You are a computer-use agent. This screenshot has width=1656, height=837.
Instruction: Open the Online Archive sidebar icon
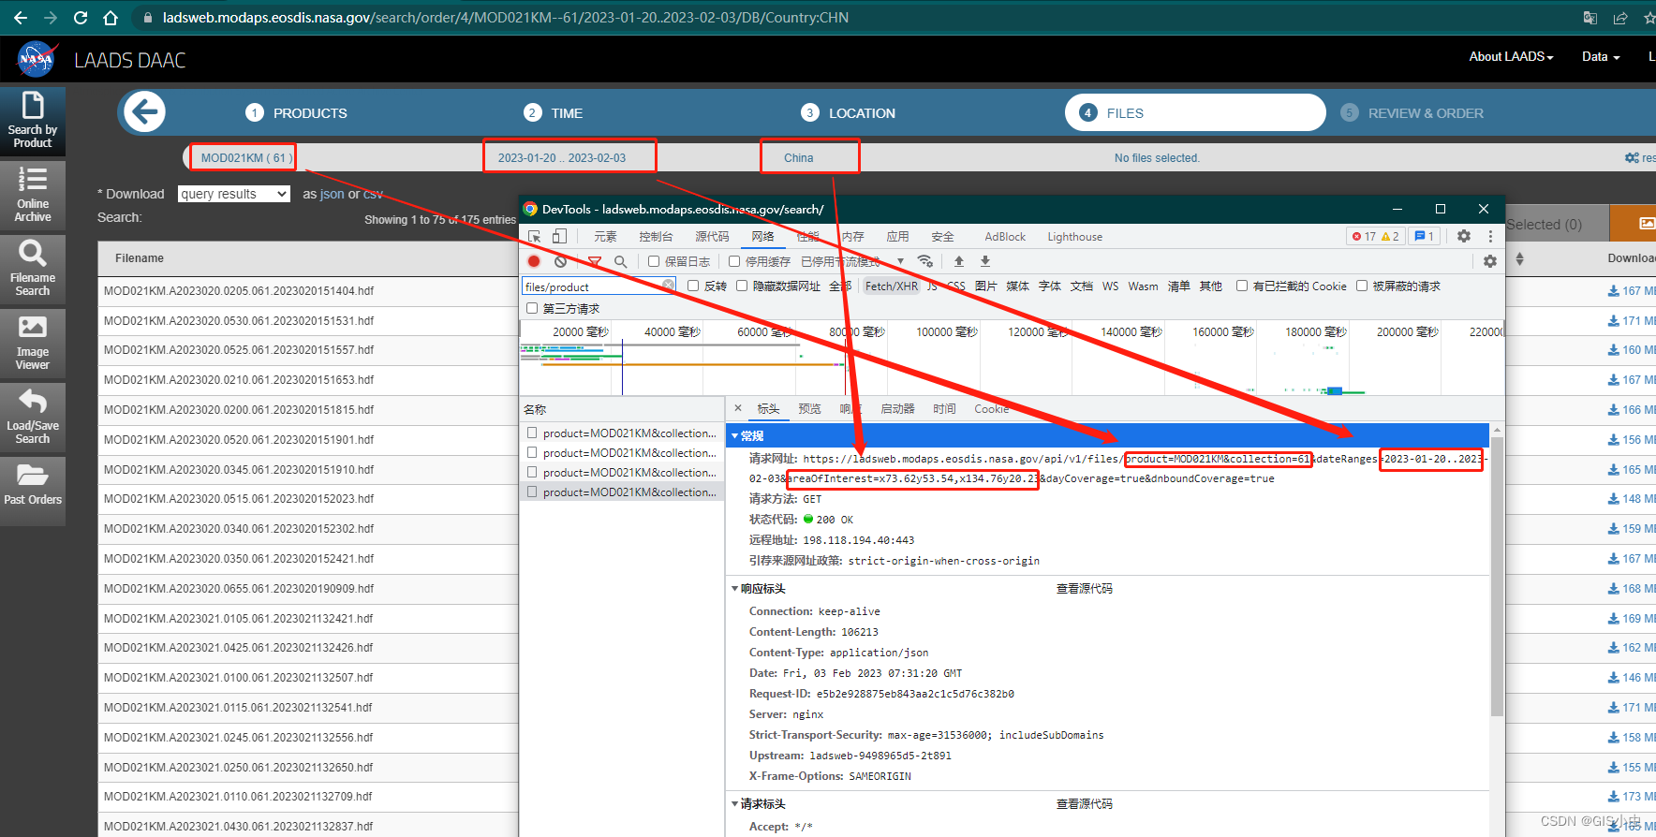pos(33,195)
